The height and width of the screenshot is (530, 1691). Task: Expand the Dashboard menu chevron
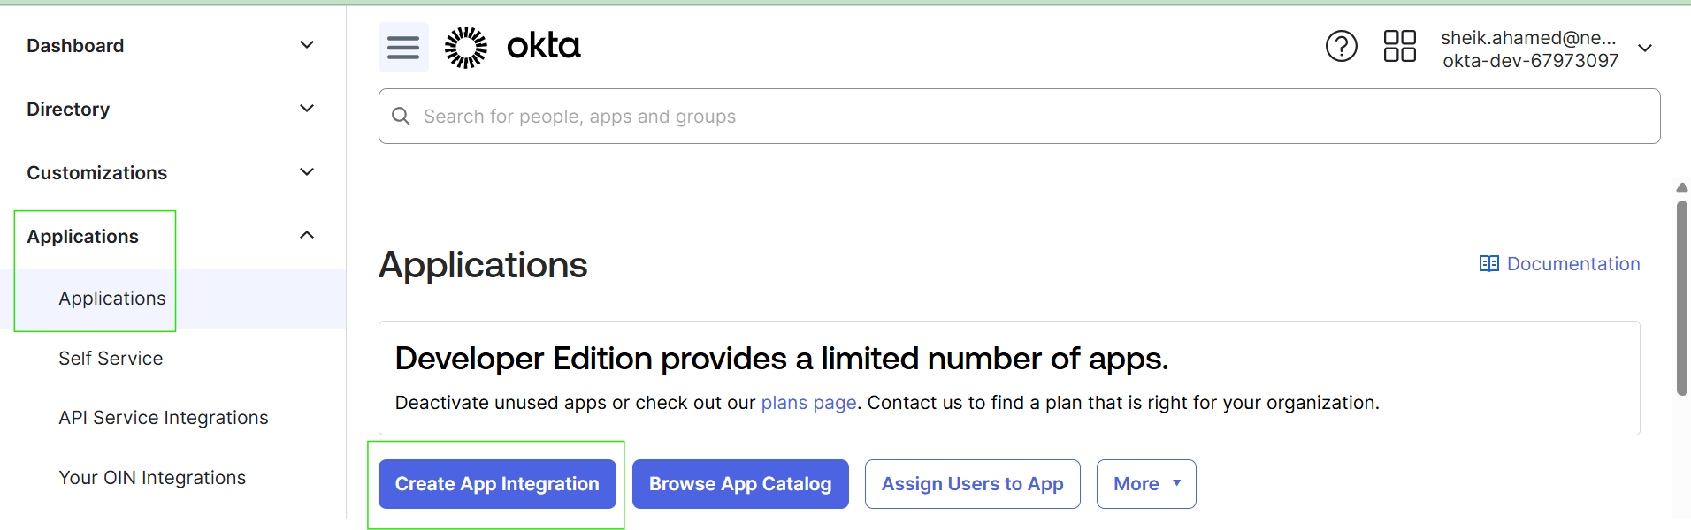(307, 45)
